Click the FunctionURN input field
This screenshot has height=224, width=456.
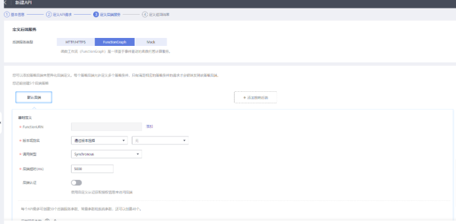(107, 127)
